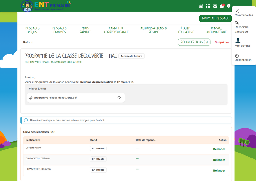Screen dimensions: 256x181
Task: Click Relancer tous (3) button
Action: (x=194, y=42)
